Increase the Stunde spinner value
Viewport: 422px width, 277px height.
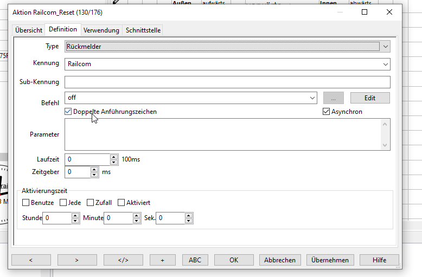click(75, 215)
